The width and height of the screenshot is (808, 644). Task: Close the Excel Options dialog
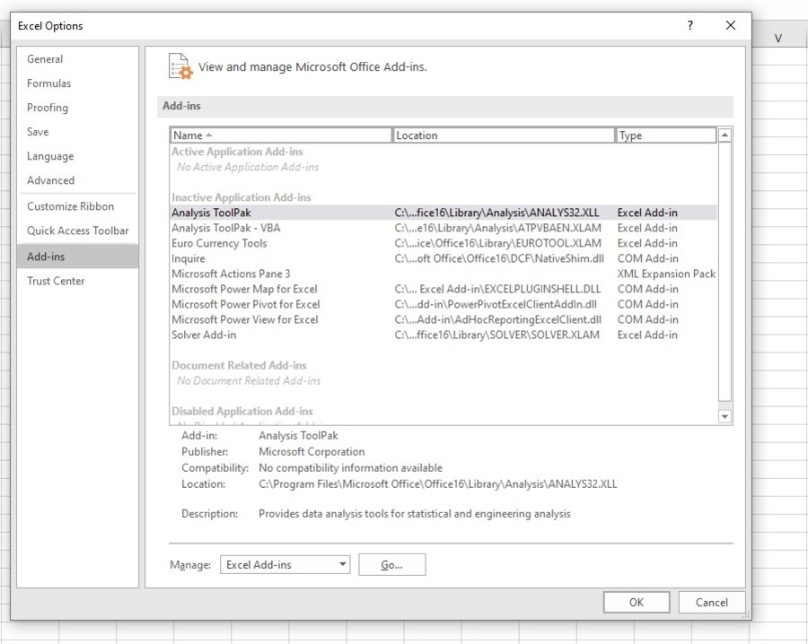pyautogui.click(x=730, y=25)
